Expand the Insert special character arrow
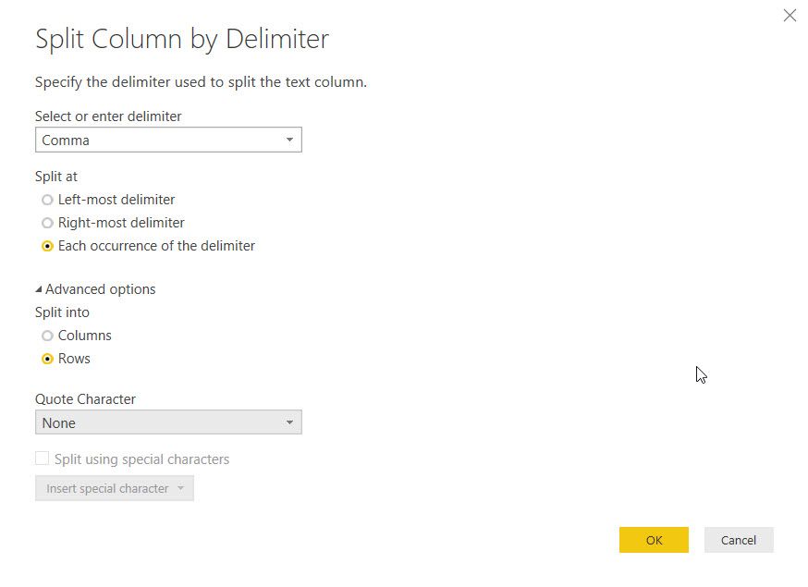Viewport: 808px width, 587px height. pos(180,488)
